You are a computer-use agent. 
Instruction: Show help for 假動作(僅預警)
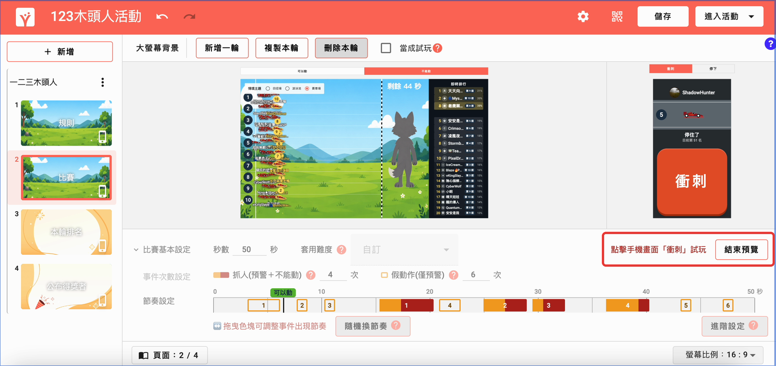point(453,275)
